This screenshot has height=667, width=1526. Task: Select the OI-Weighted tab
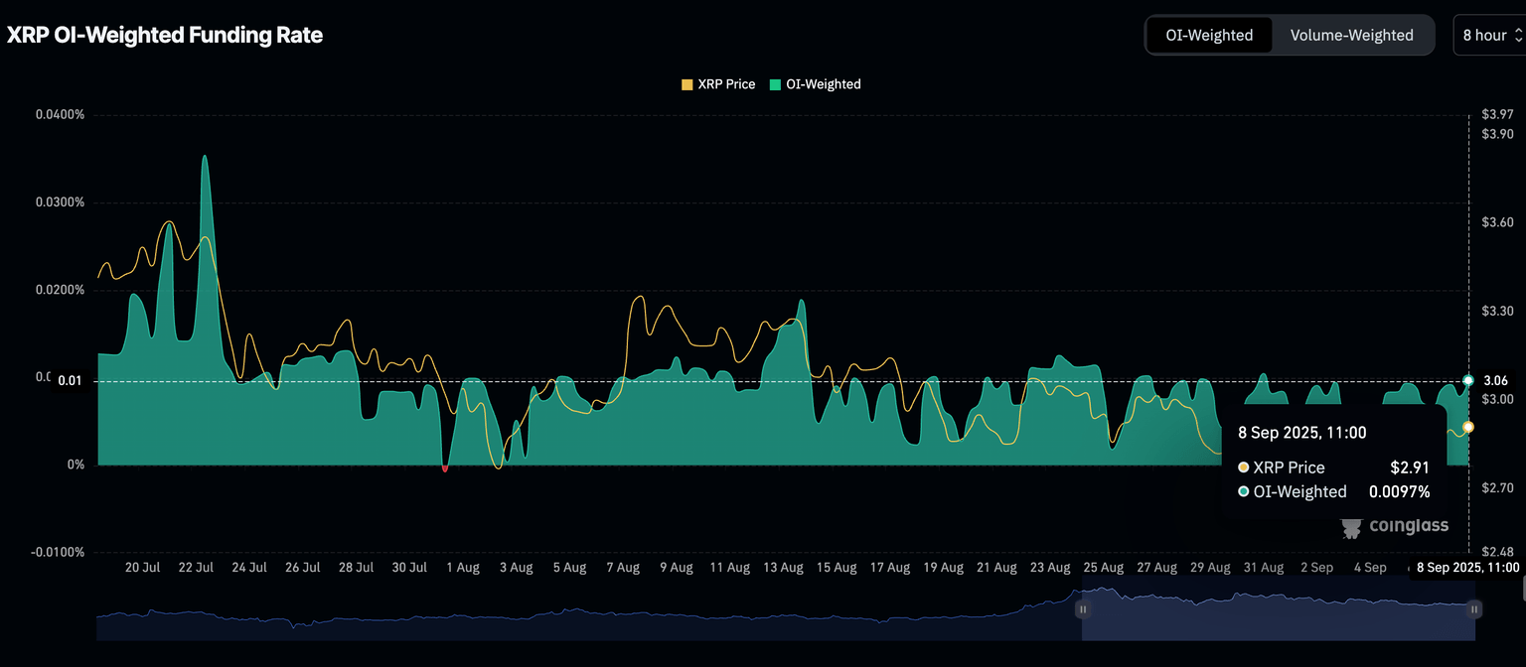coord(1208,35)
